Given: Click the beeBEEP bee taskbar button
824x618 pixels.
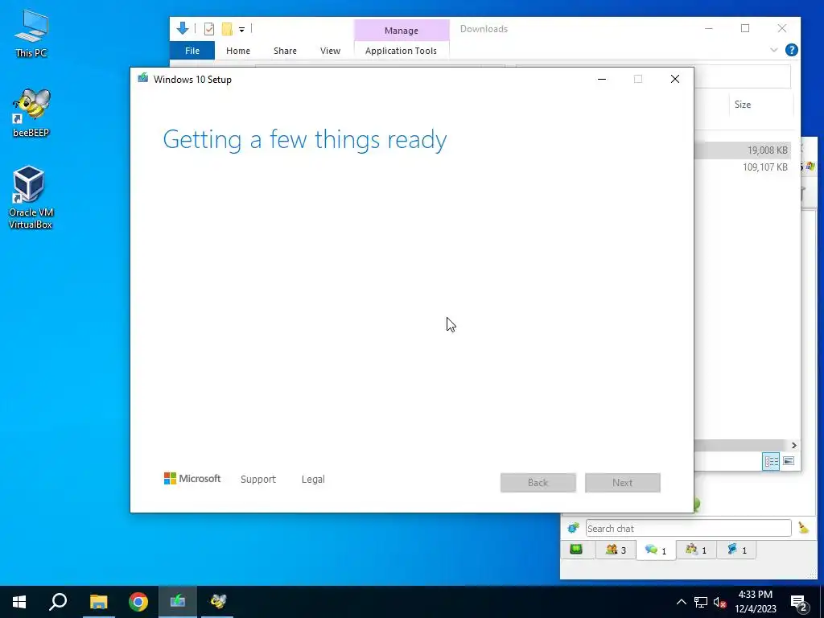Looking at the screenshot, I should coord(217,602).
